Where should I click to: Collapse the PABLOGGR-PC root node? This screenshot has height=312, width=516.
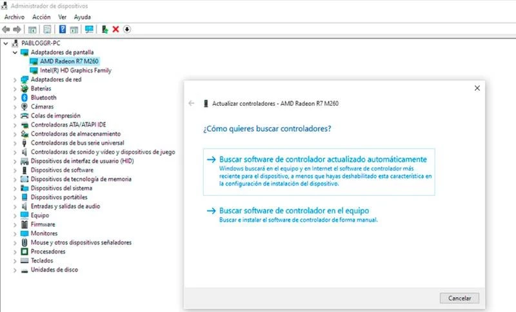point(6,43)
